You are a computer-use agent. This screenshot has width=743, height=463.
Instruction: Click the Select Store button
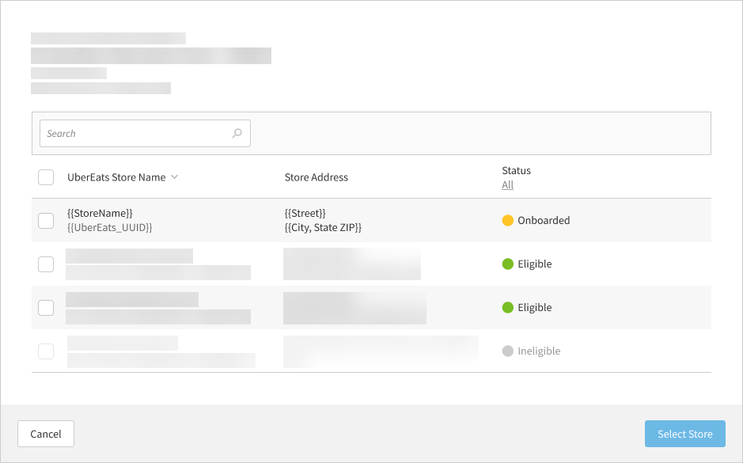[684, 434]
